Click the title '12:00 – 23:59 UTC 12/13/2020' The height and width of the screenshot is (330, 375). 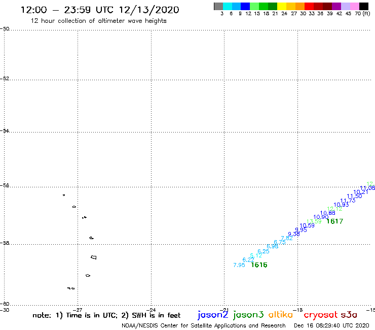pyautogui.click(x=100, y=10)
